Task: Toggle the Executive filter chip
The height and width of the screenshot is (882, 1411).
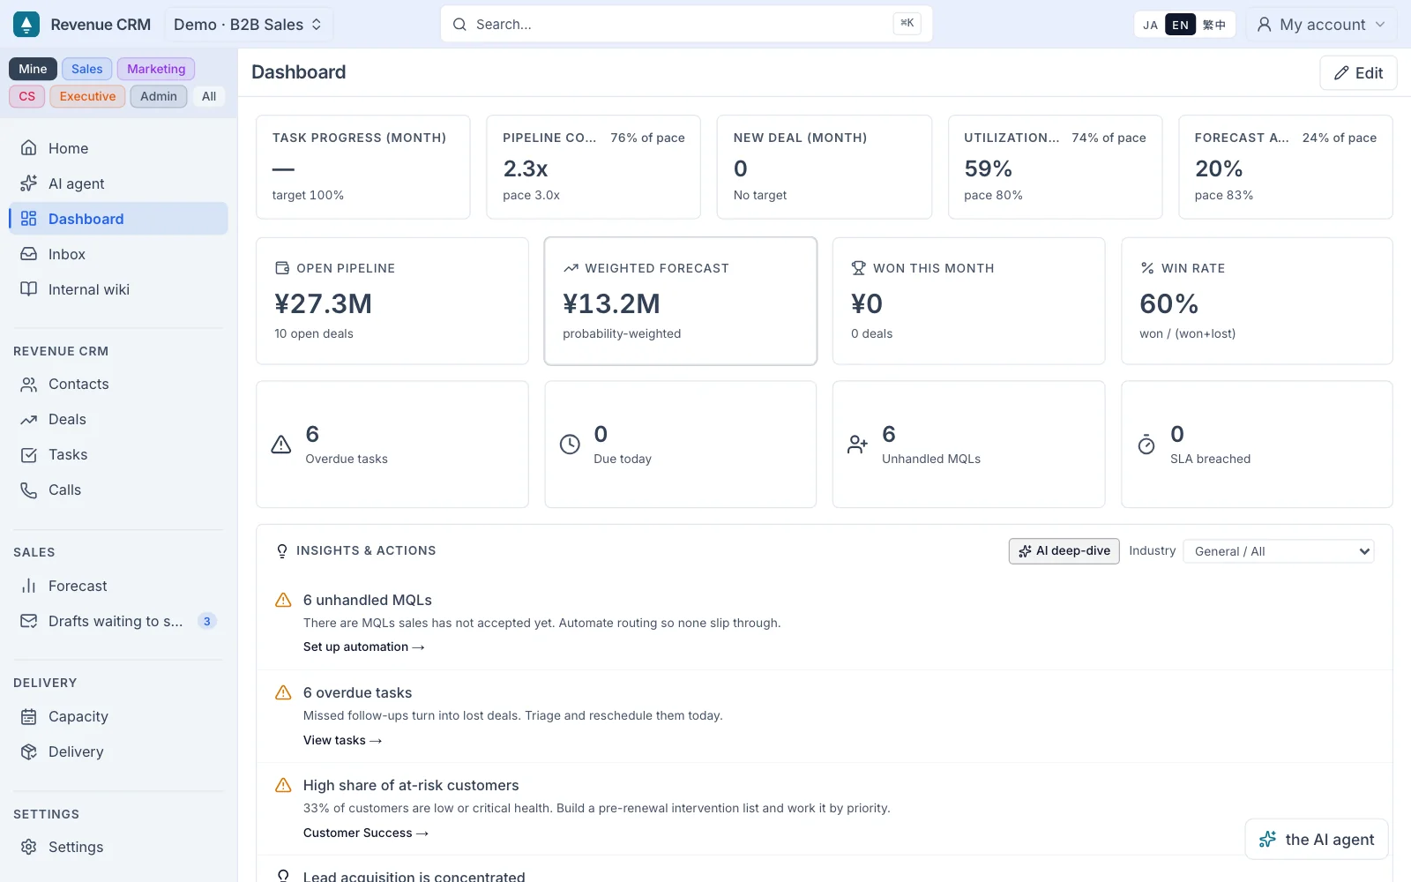Action: click(87, 96)
